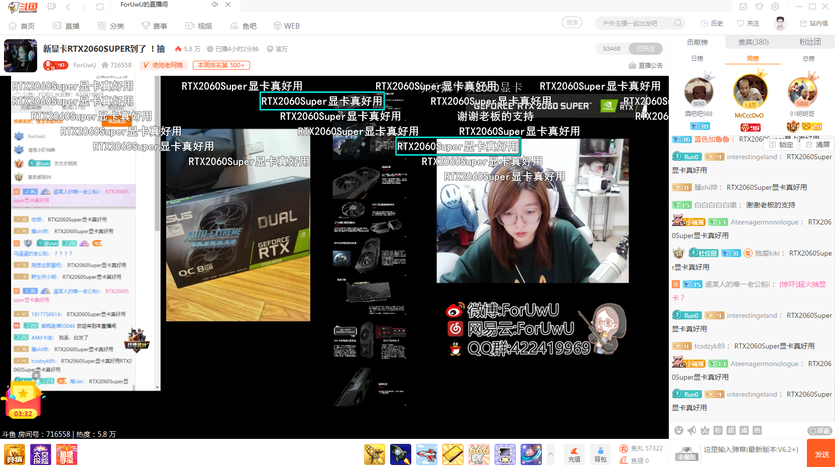Toggle the 屏蔽 block switch
Image resolution: width=835 pixels, height=467 pixels.
pos(820,431)
